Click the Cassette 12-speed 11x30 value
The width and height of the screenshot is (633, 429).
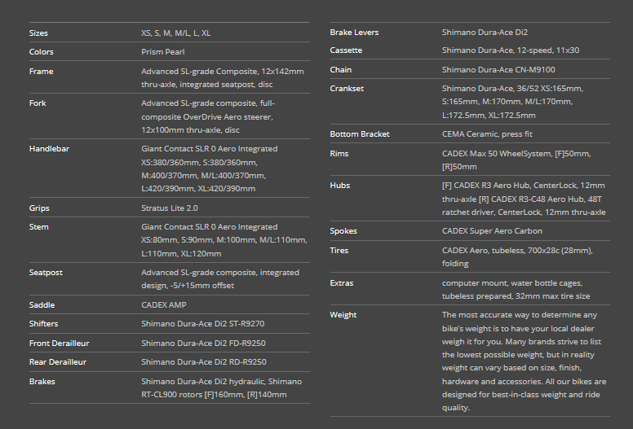(511, 50)
